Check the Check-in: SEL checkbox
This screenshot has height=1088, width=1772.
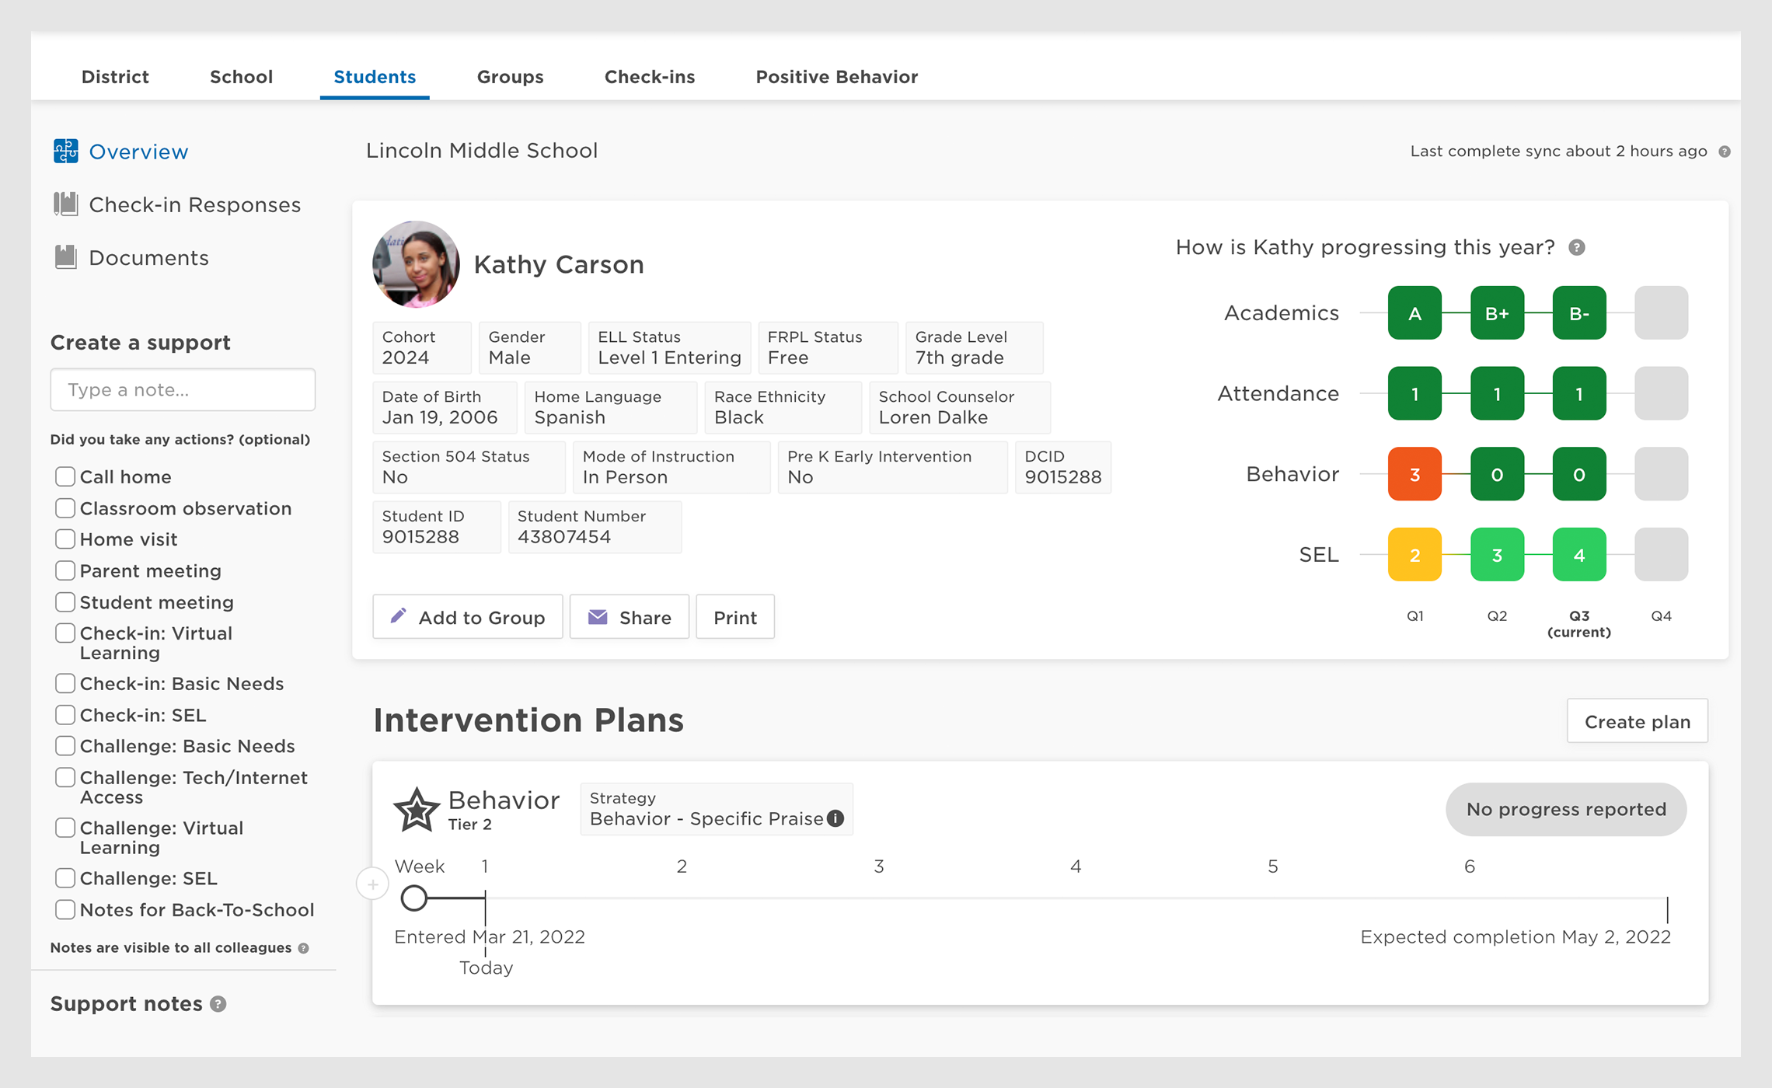coord(65,715)
